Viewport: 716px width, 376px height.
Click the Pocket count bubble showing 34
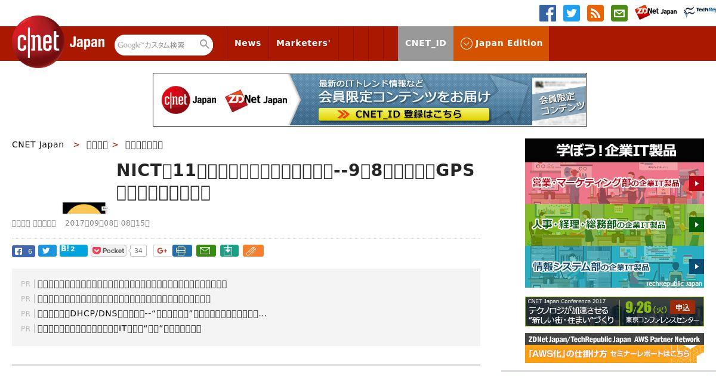point(138,251)
